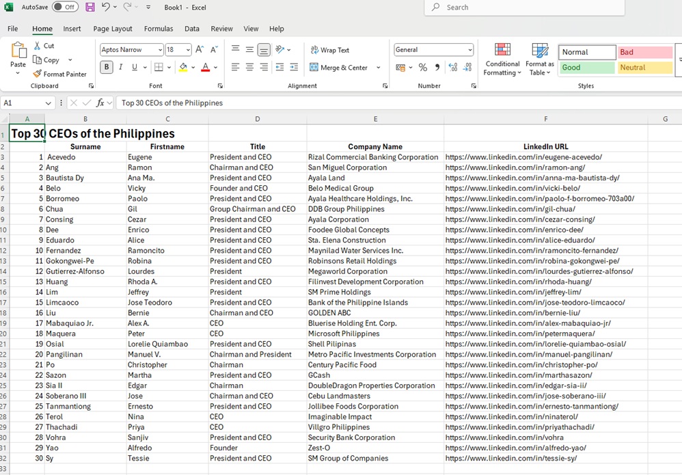Click the Wrap Text button
Screen dimensions: 682x475
pos(329,50)
